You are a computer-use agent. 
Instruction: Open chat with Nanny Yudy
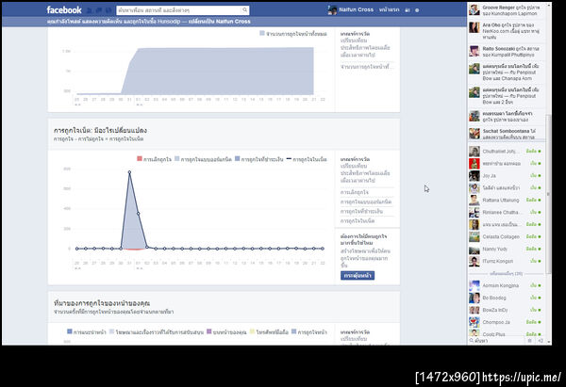click(507, 249)
